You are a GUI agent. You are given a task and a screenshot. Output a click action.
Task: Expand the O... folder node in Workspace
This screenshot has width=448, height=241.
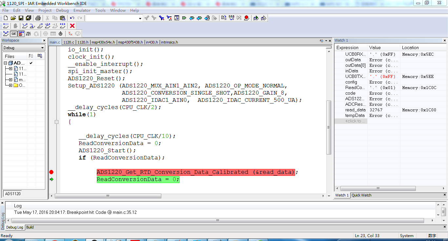click(11, 85)
